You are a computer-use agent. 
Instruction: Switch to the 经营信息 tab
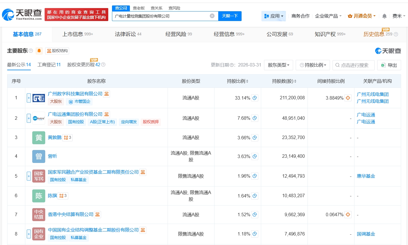pos(229,34)
